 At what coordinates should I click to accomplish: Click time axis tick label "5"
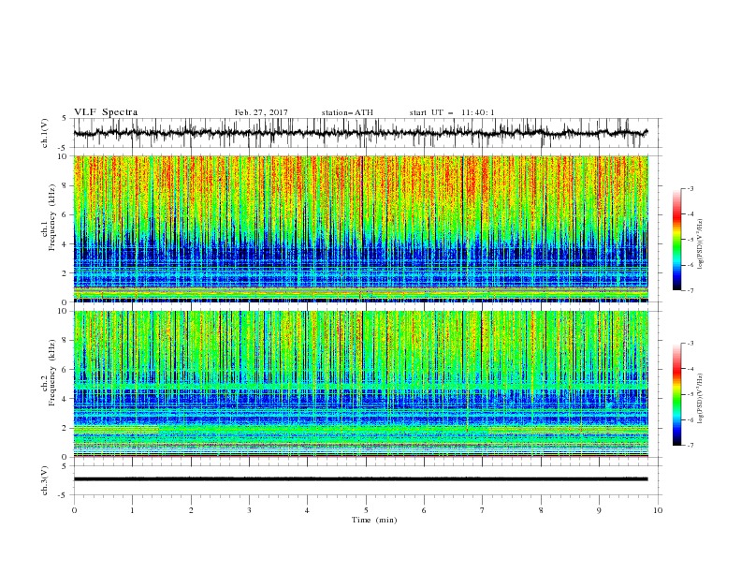tap(366, 510)
